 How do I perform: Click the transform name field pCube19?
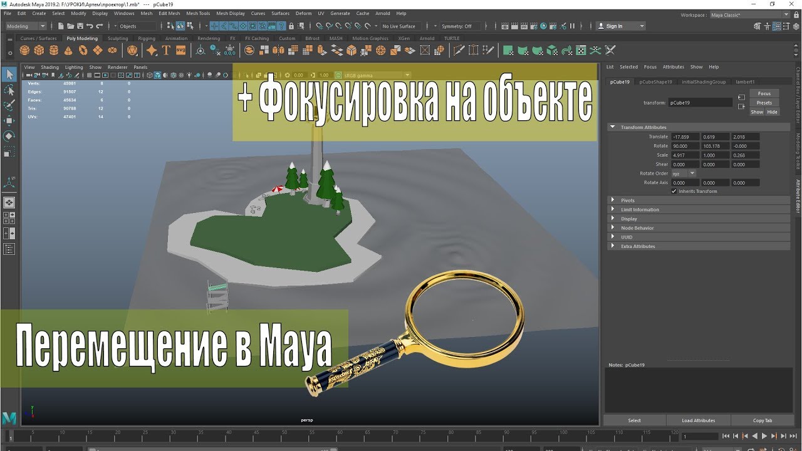(700, 102)
